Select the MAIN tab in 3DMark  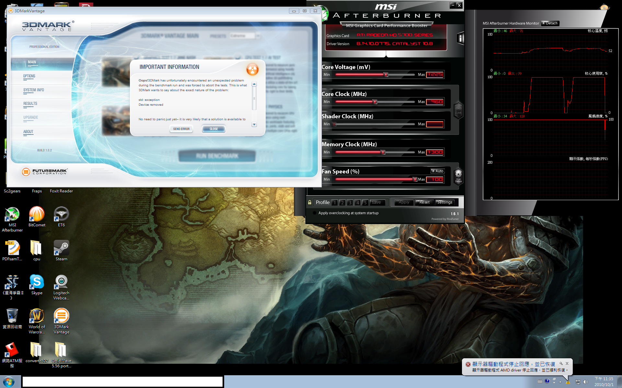tap(41, 63)
